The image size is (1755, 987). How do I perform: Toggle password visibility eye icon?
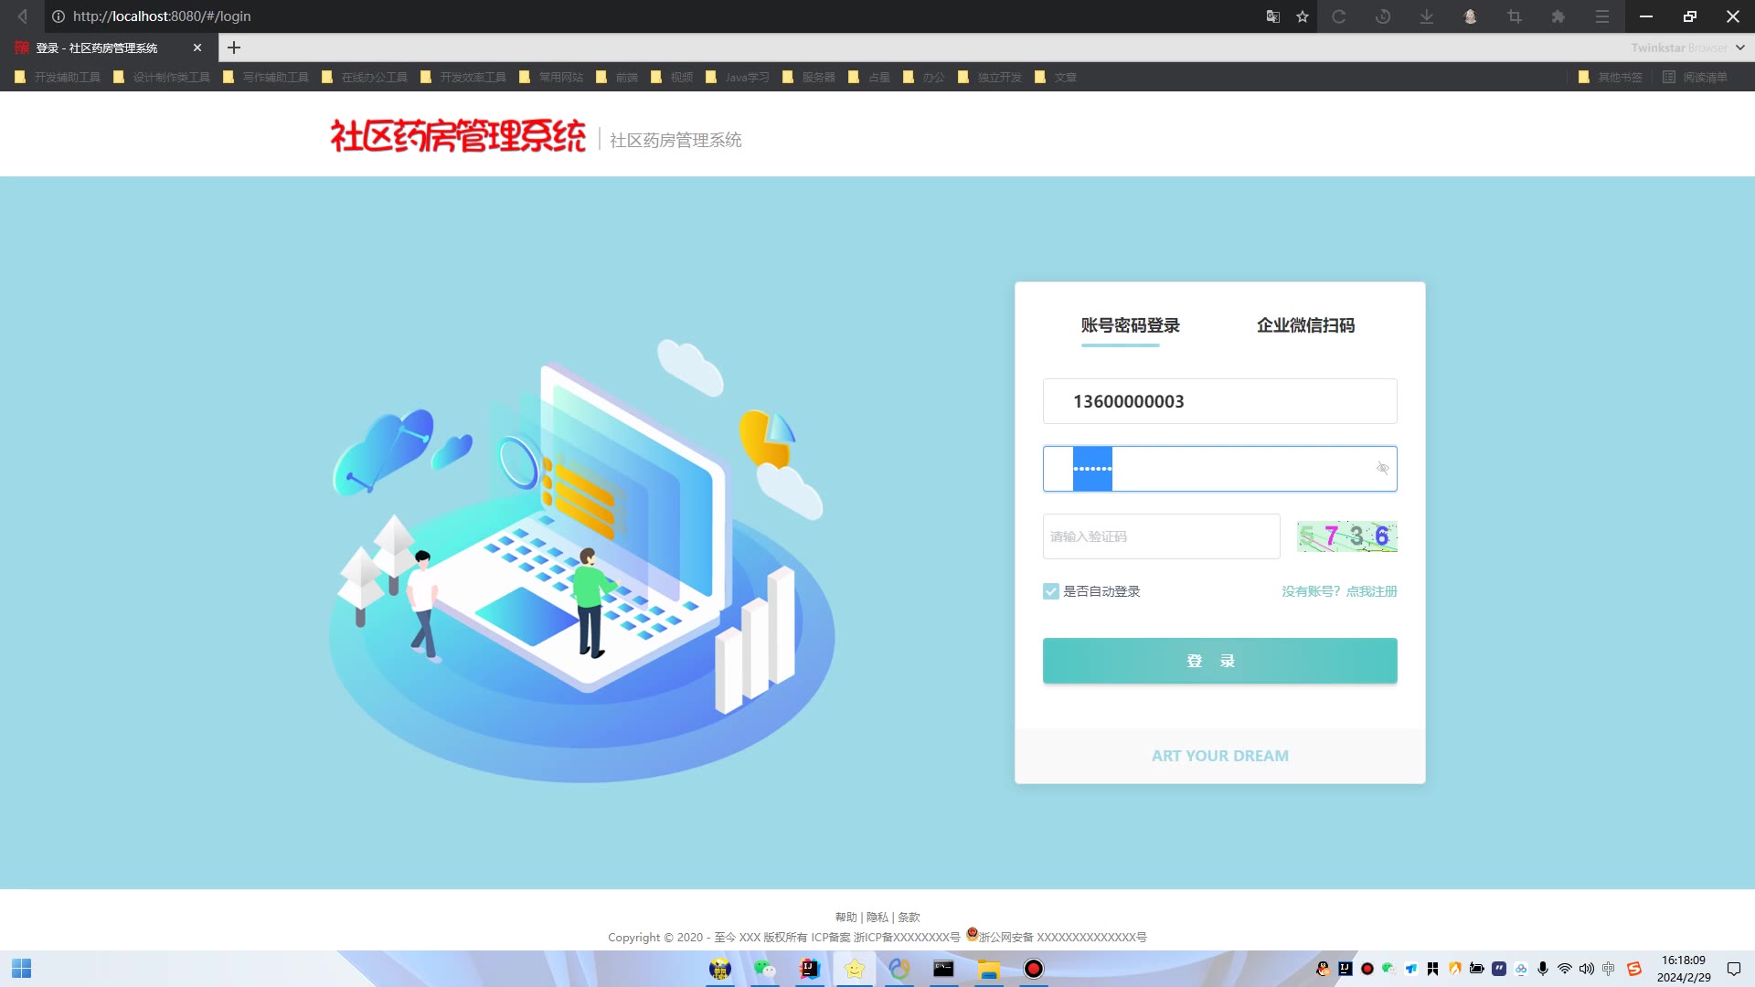click(x=1382, y=468)
